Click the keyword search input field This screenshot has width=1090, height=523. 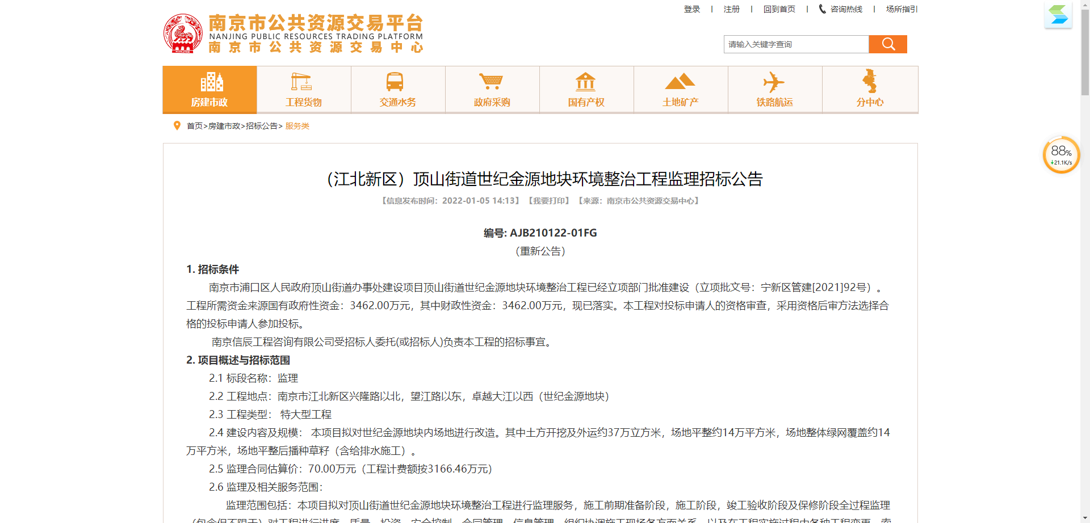pyautogui.click(x=796, y=44)
